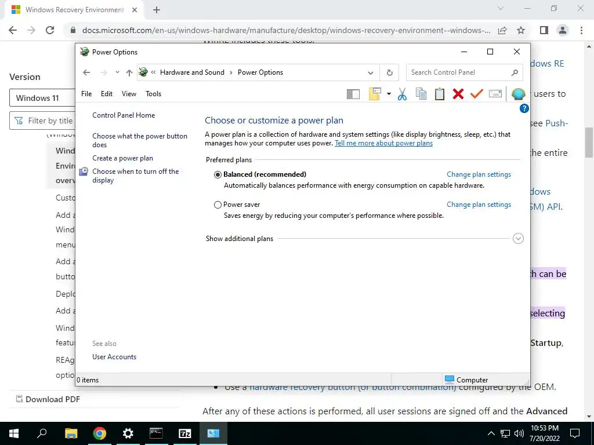Click the Paste clipboard icon
The image size is (594, 445).
point(440,94)
